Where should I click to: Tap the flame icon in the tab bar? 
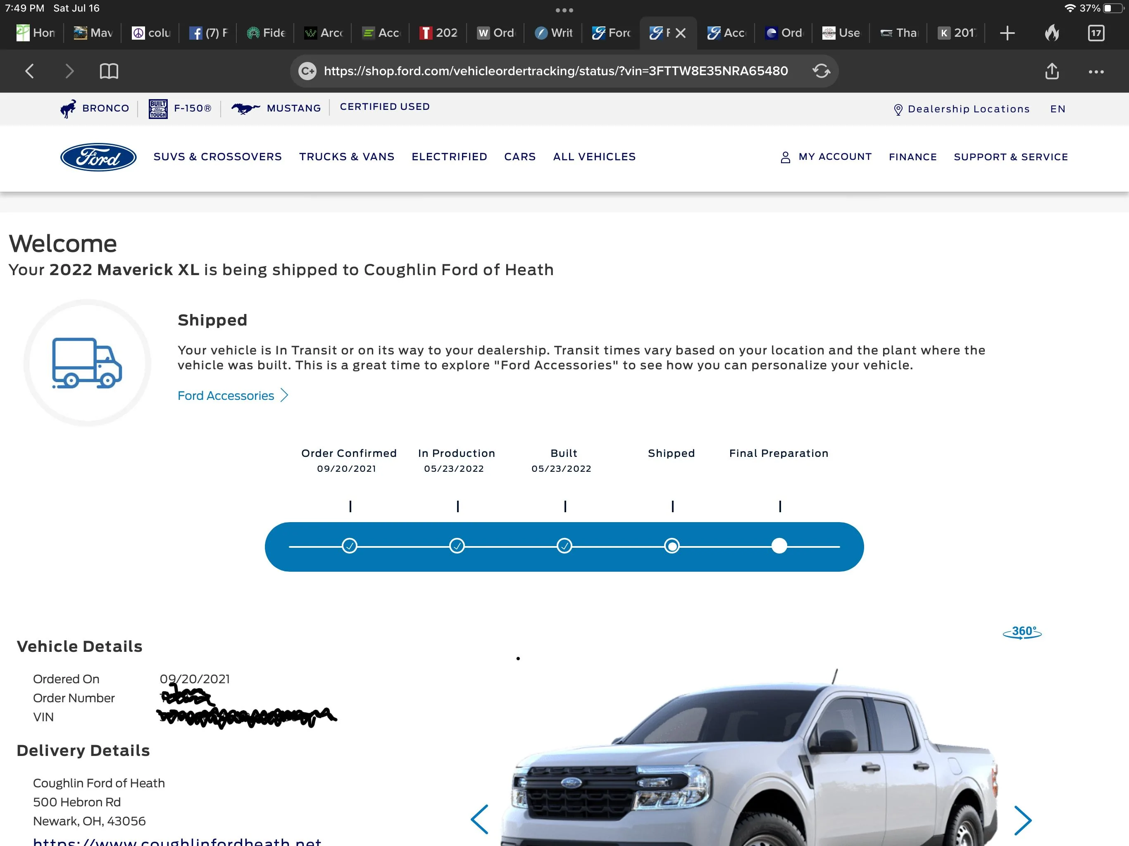(x=1052, y=33)
